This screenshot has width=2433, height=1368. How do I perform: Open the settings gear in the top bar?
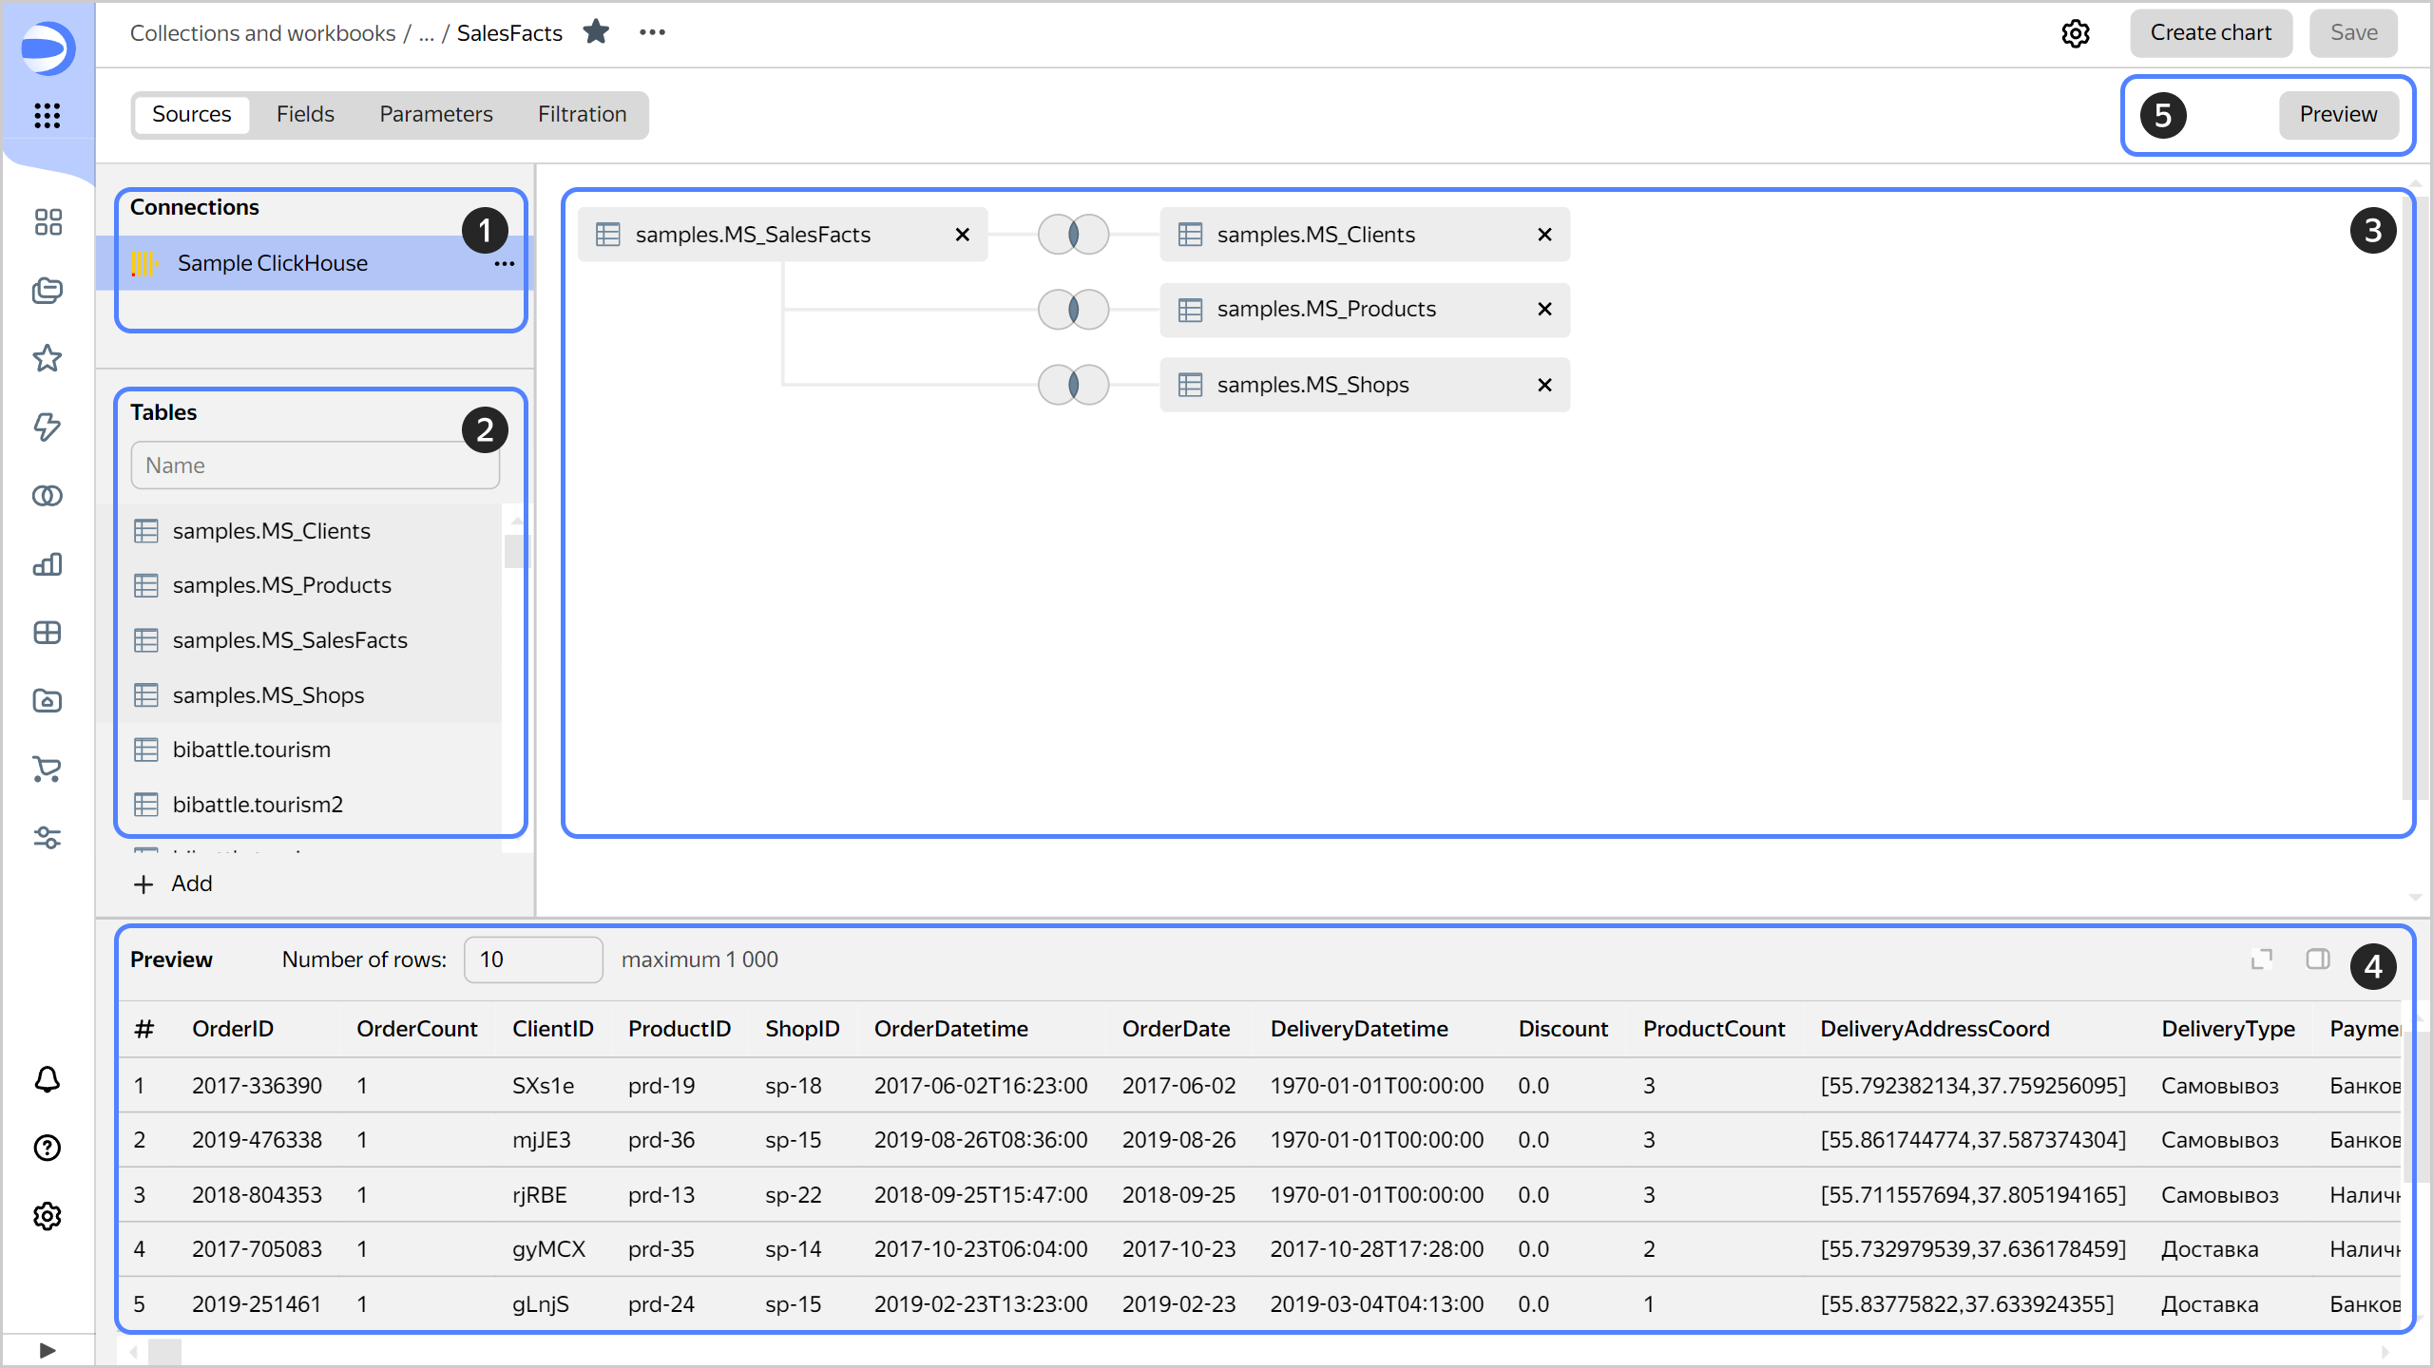pyautogui.click(x=2077, y=33)
